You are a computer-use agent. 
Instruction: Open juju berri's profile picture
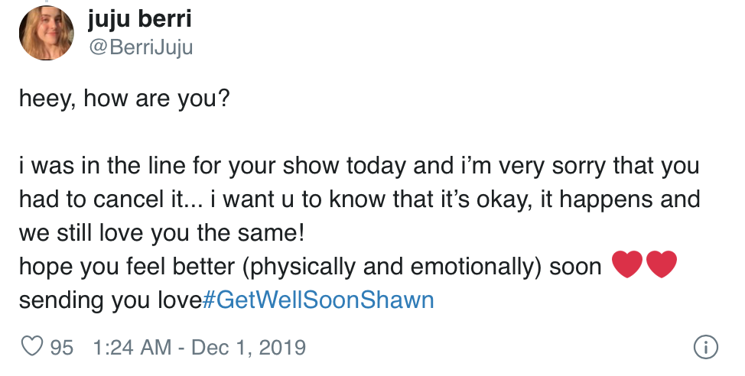click(x=46, y=34)
